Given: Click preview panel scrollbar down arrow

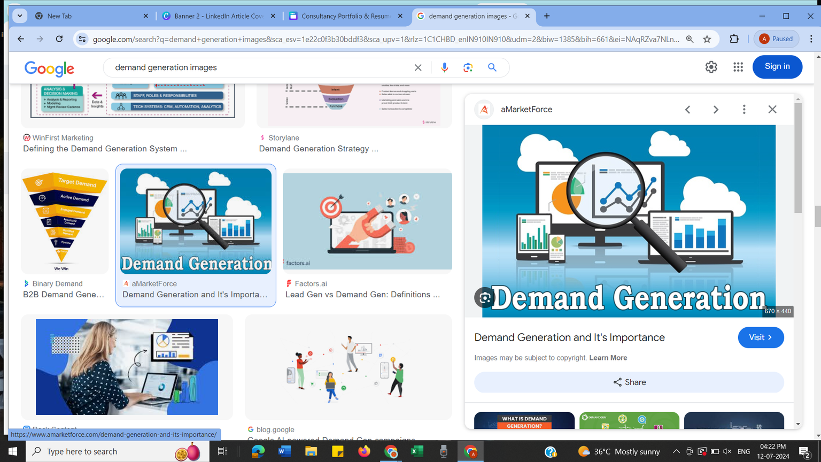Looking at the screenshot, I should click(x=798, y=425).
